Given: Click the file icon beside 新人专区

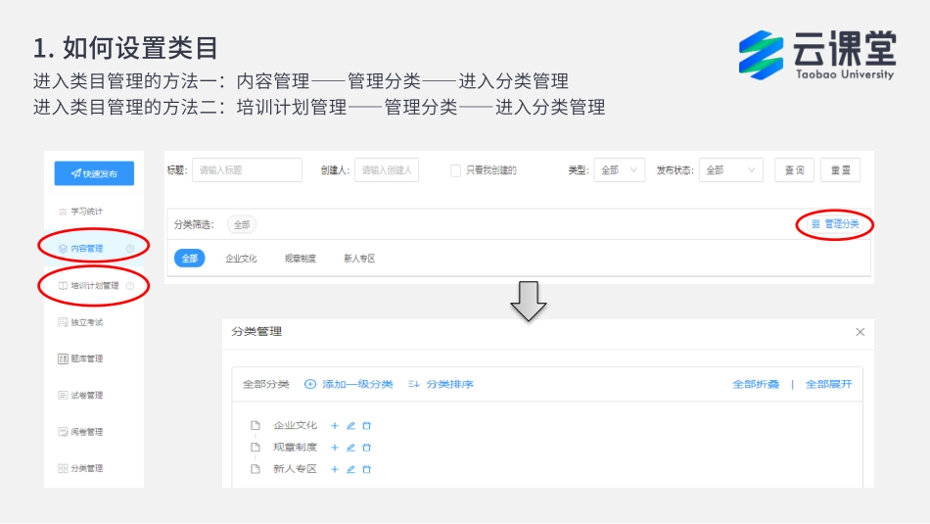Looking at the screenshot, I should [x=256, y=469].
